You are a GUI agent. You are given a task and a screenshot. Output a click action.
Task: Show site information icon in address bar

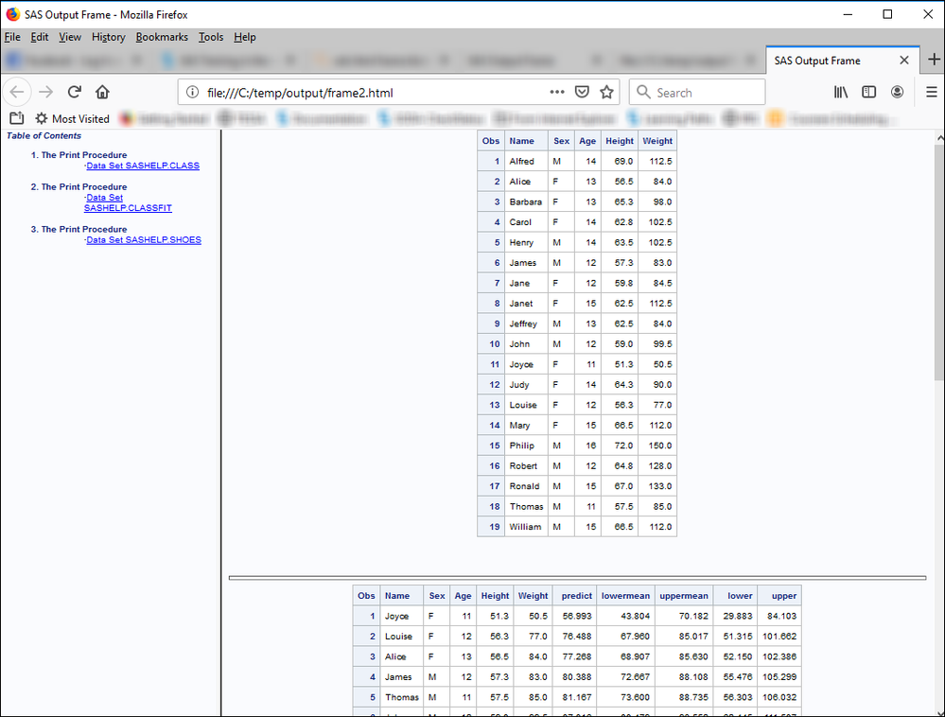[x=192, y=92]
